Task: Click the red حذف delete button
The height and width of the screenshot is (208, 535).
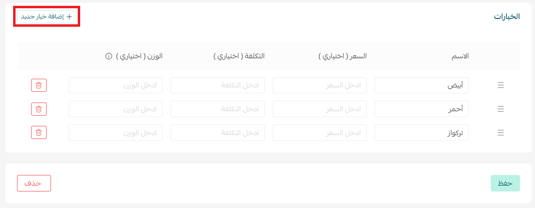Action: pos(34,183)
